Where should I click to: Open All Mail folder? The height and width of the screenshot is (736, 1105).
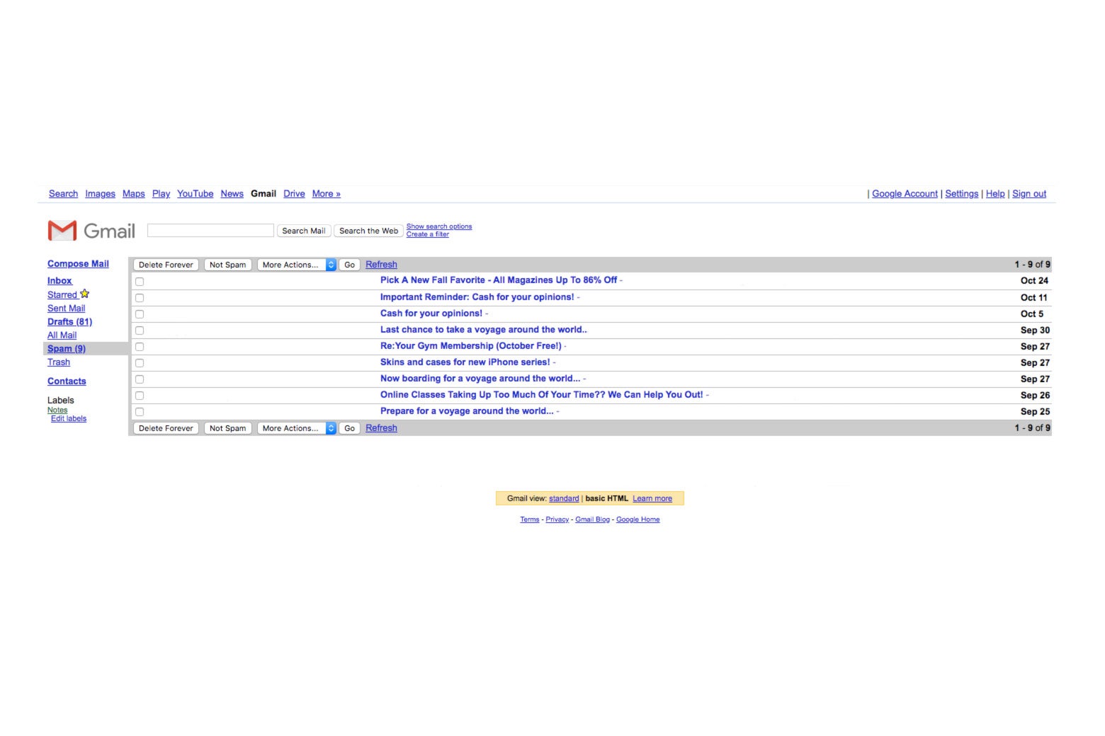click(62, 335)
